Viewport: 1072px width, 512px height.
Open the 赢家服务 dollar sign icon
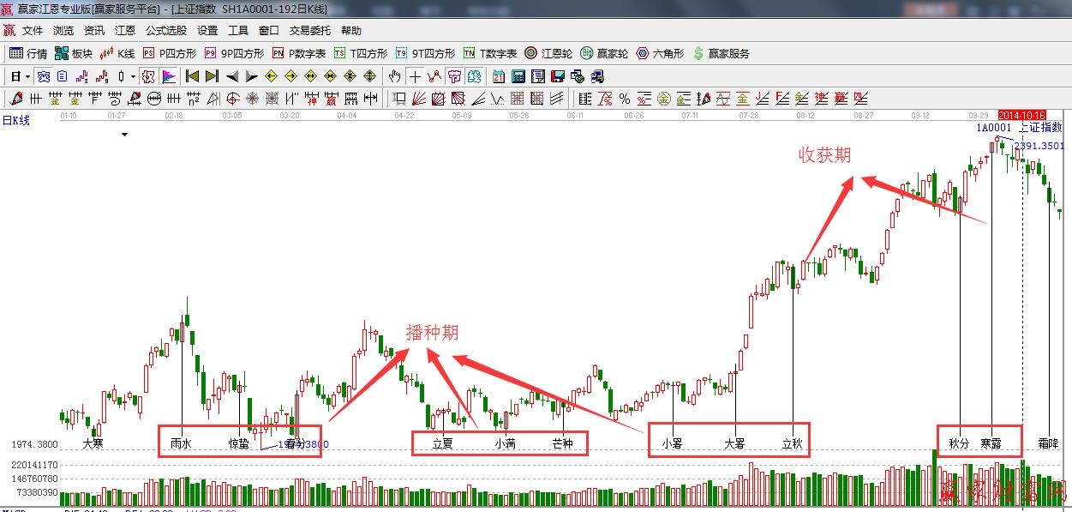[721, 53]
